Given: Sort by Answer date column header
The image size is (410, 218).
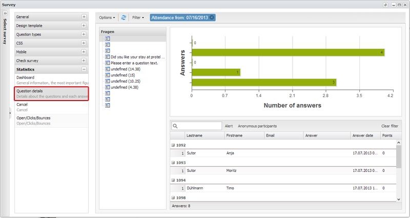Looking at the screenshot, I should (365, 135).
